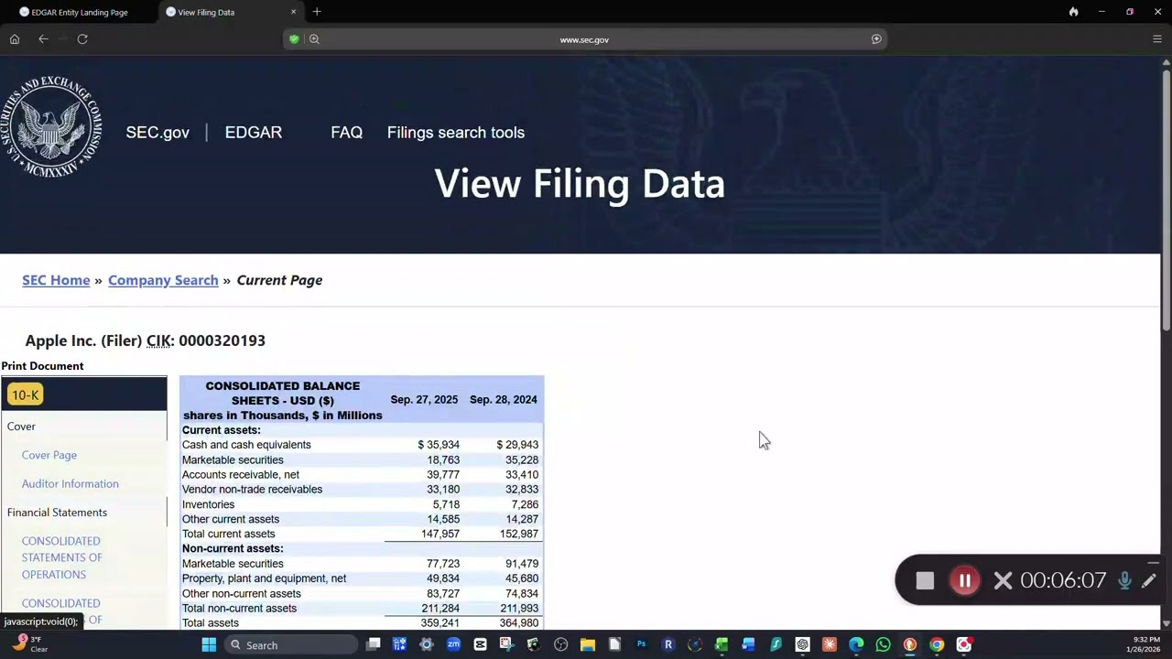Open the SEC.gov header link
This screenshot has height=659, width=1172.
click(x=157, y=133)
